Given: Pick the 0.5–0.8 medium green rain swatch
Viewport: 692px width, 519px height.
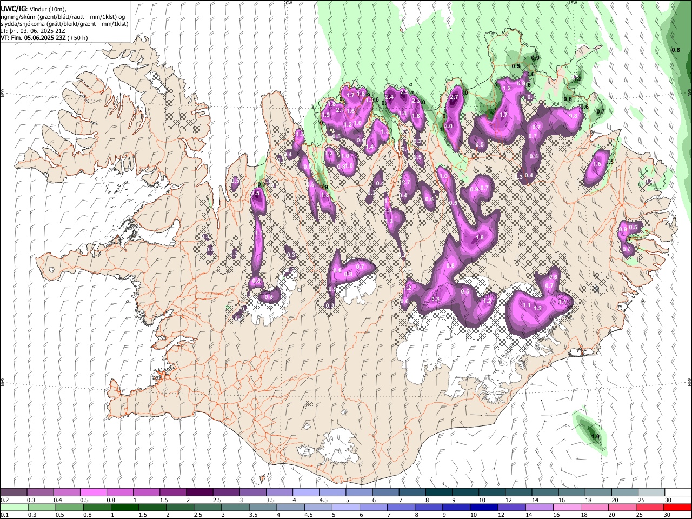Looking at the screenshot, I should point(70,507).
